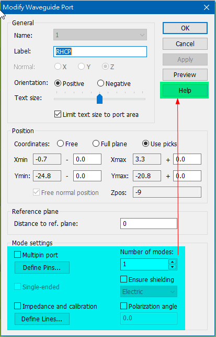Select Full plane coordinates
The image size is (216, 337).
[96, 144]
